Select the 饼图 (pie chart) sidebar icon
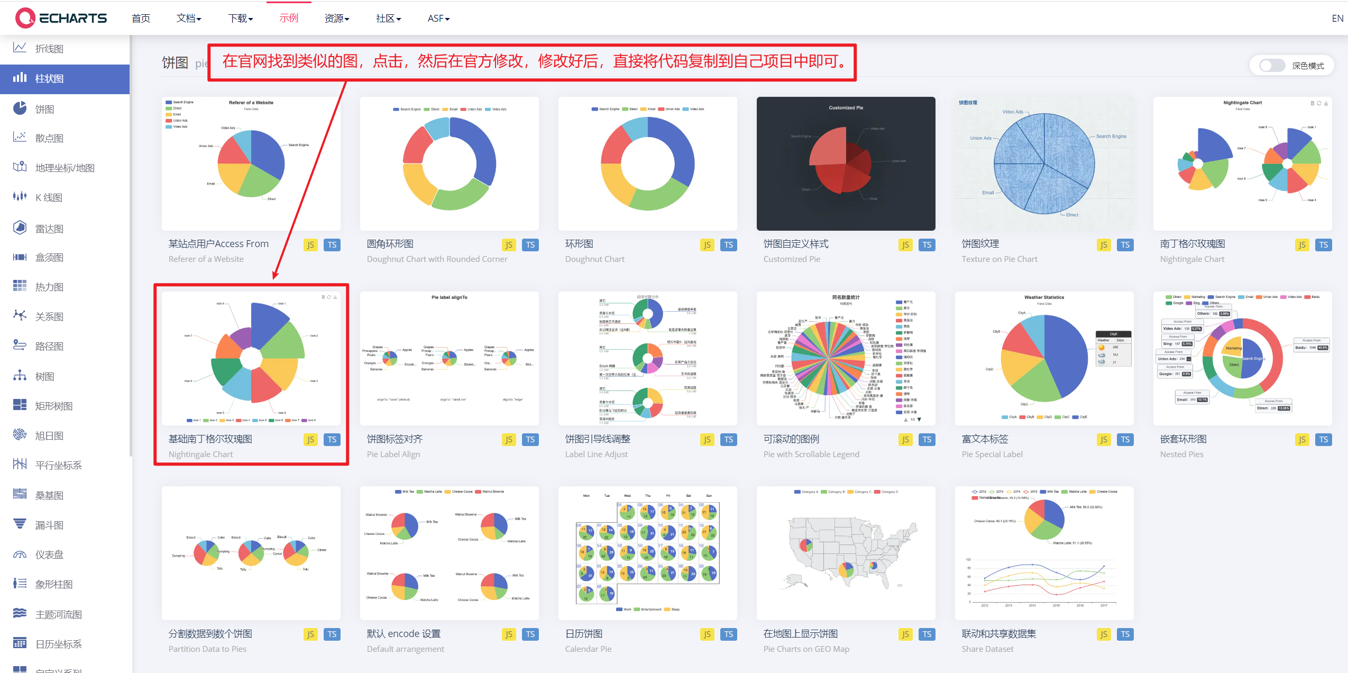The image size is (1348, 673). 20,108
